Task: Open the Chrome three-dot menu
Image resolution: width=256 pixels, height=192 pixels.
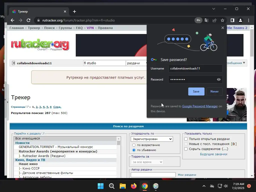Action: [x=248, y=20]
